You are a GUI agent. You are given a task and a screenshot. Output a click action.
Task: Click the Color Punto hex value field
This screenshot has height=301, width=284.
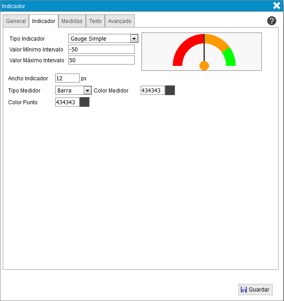pyautogui.click(x=67, y=102)
